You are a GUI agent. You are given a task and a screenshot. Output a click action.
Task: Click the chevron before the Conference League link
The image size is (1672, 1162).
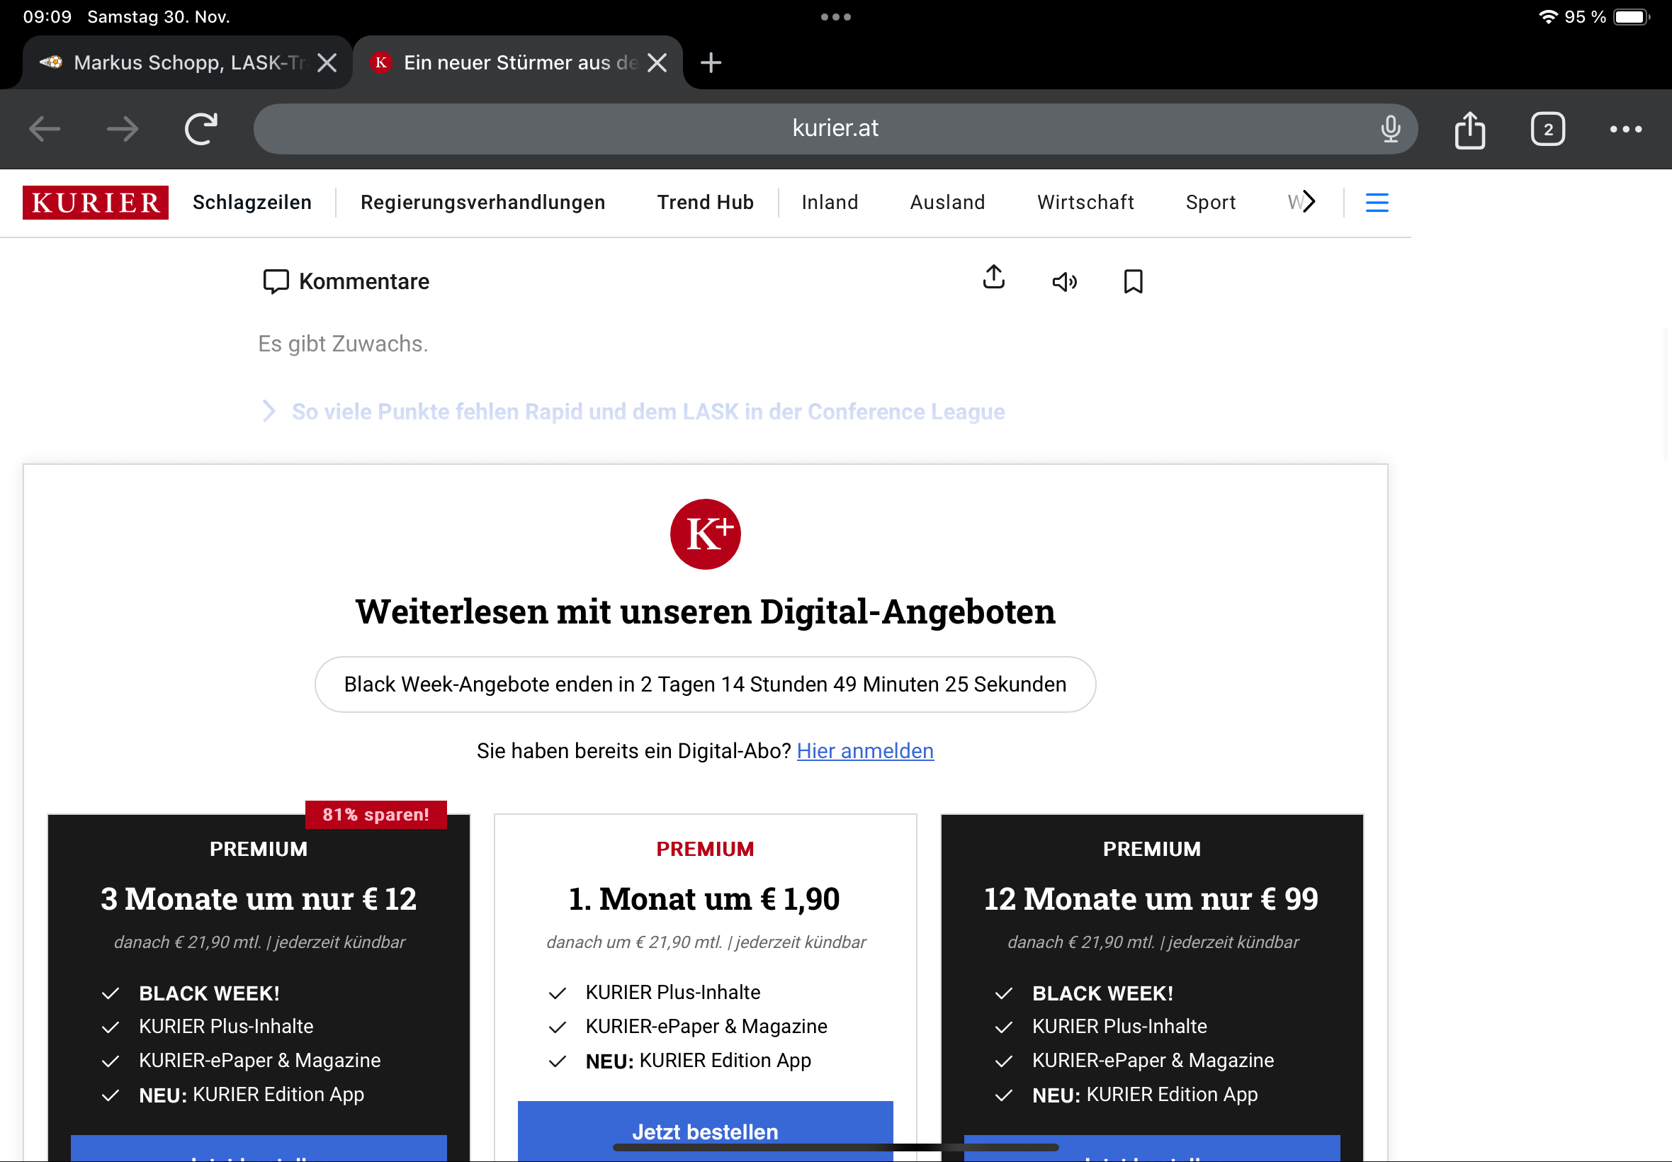point(269,412)
